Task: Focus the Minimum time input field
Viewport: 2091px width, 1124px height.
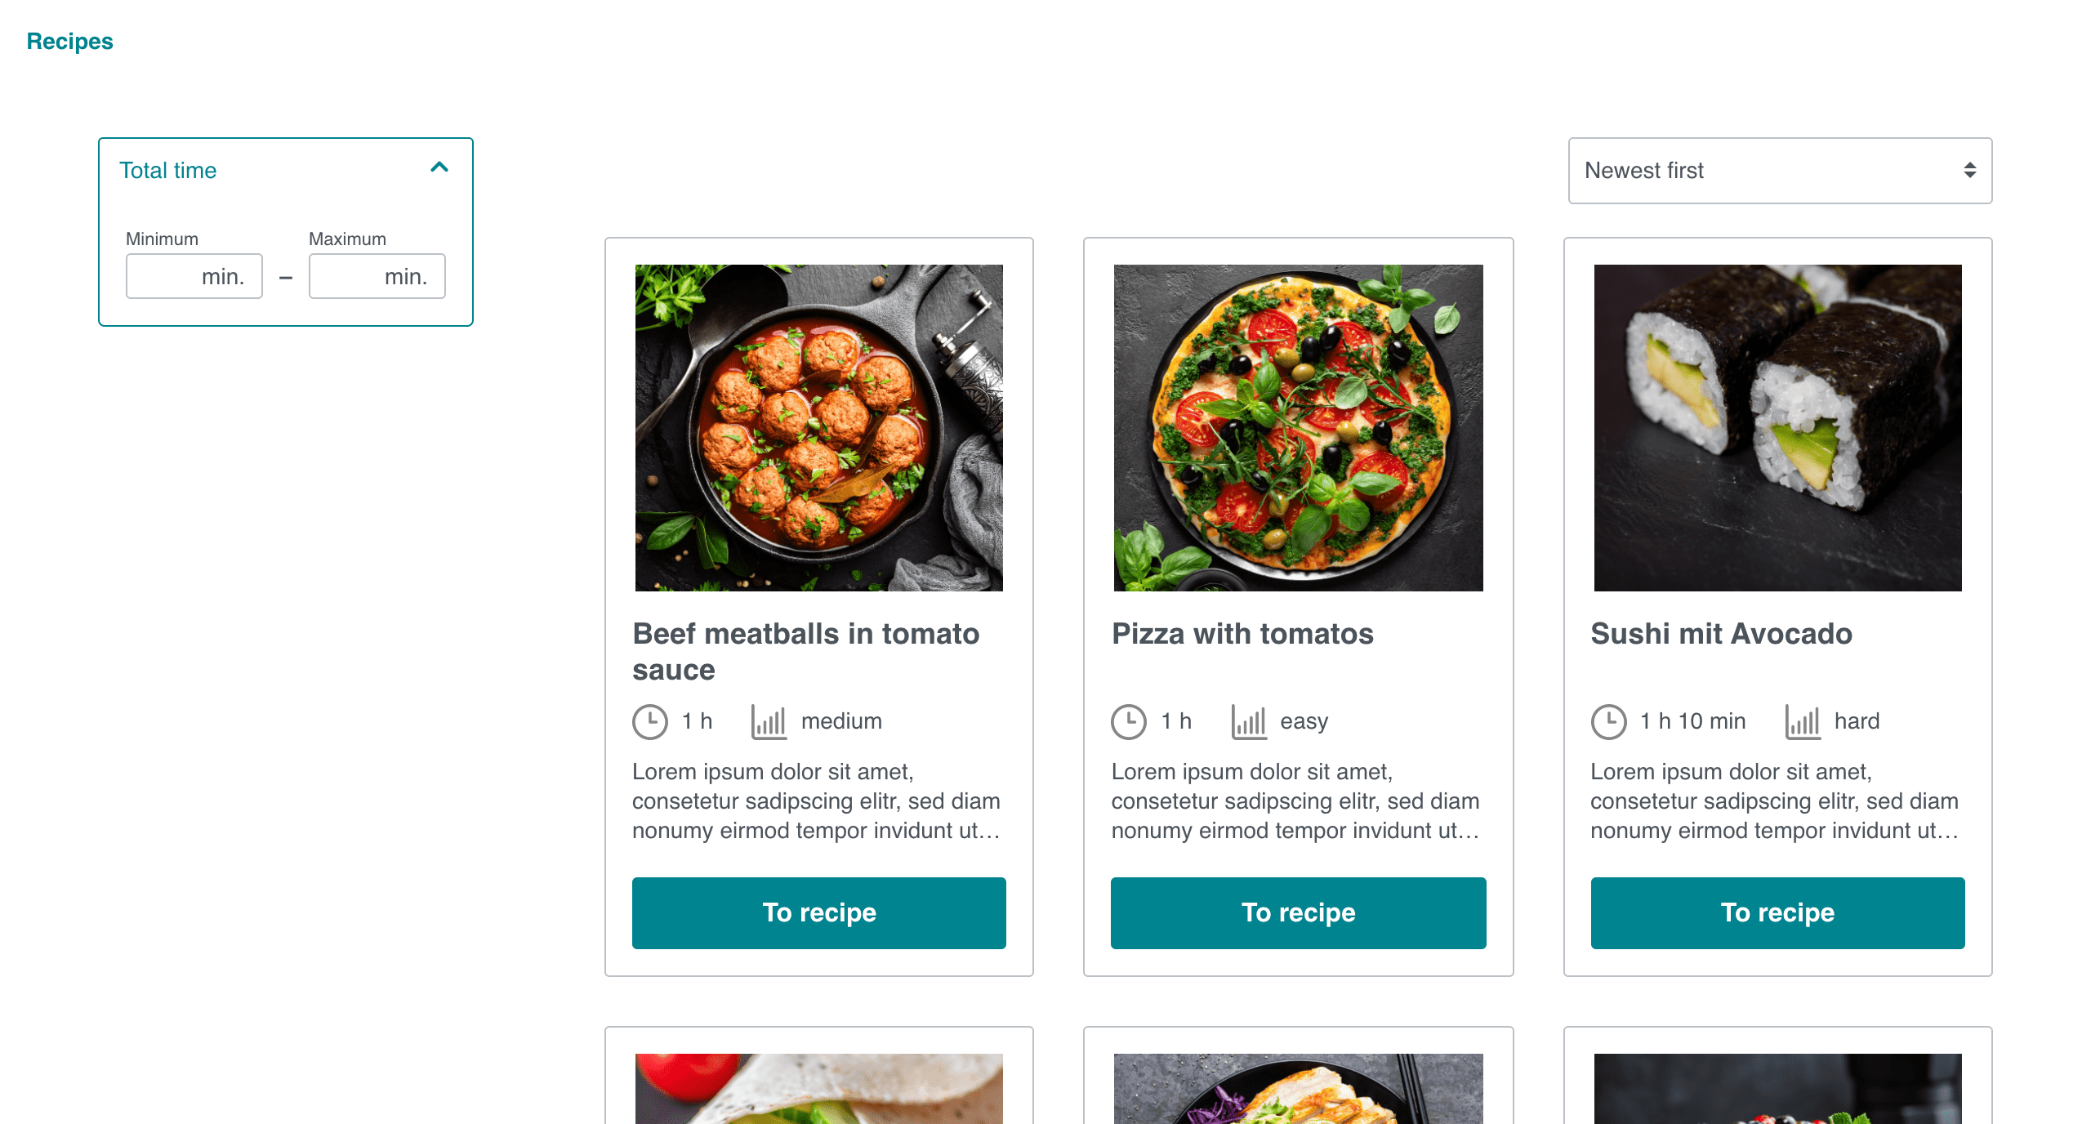Action: tap(194, 277)
